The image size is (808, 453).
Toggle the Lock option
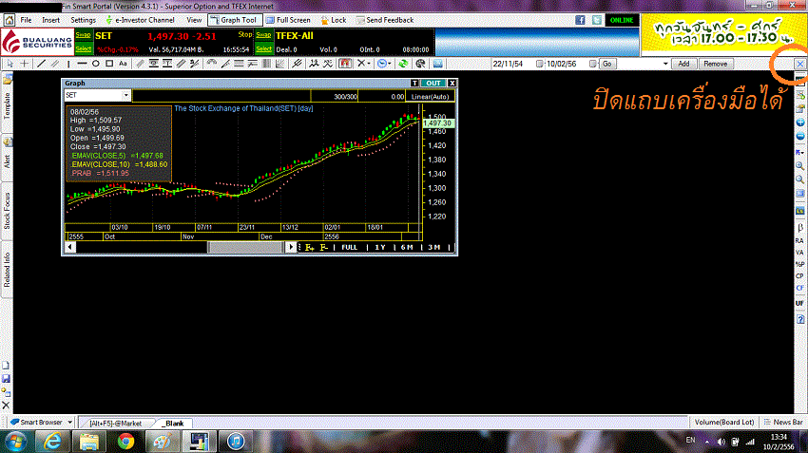click(x=334, y=20)
